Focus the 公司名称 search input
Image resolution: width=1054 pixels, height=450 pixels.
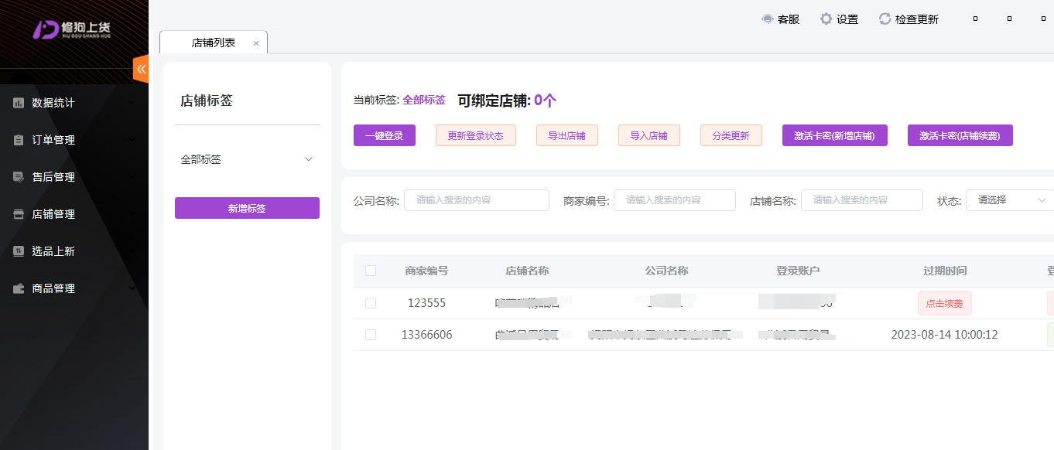(x=476, y=200)
